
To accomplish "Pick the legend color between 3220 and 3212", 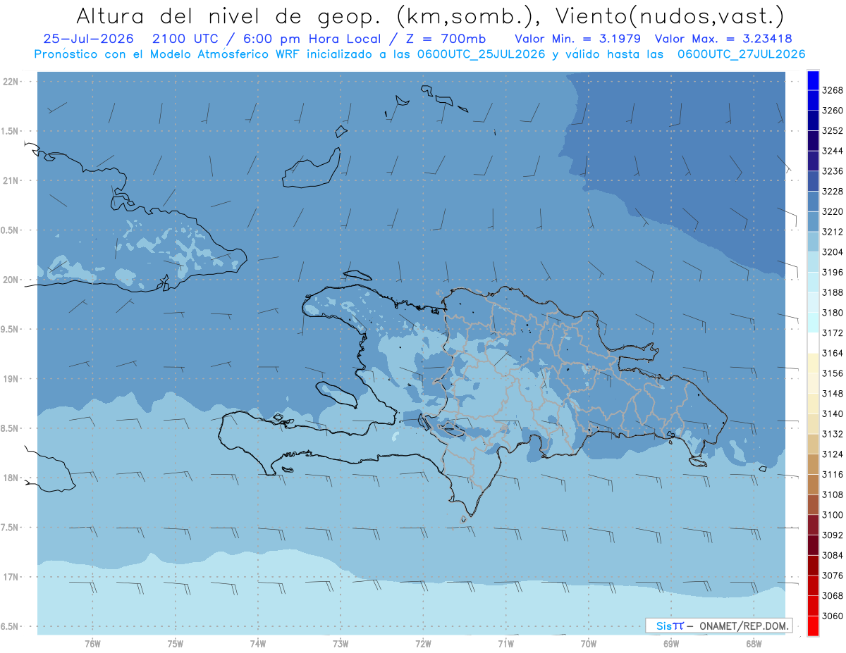I will (812, 222).
